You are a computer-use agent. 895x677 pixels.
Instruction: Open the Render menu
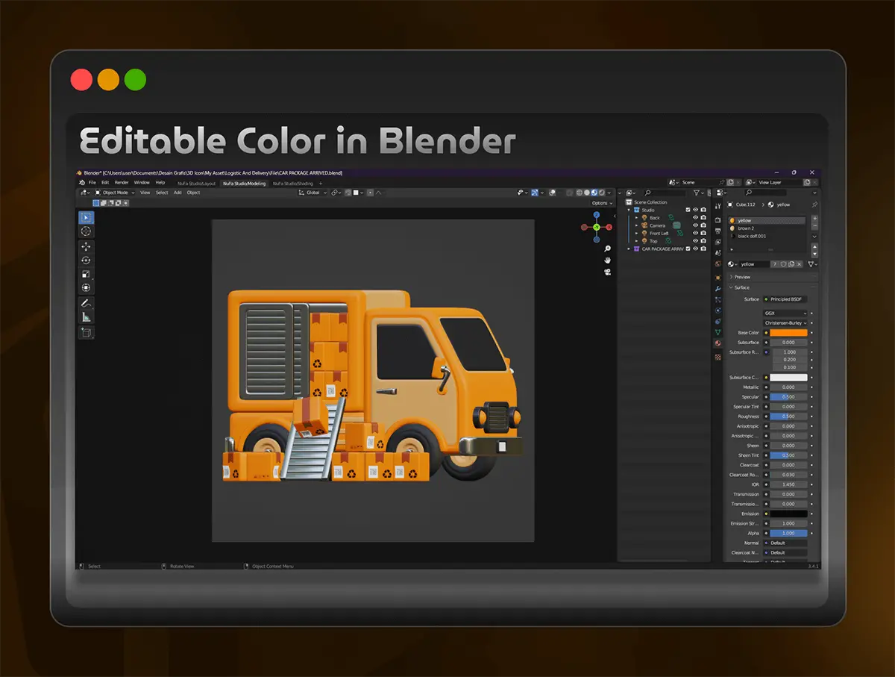coord(121,183)
